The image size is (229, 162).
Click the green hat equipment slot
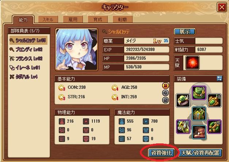pyautogui.click(x=199, y=92)
